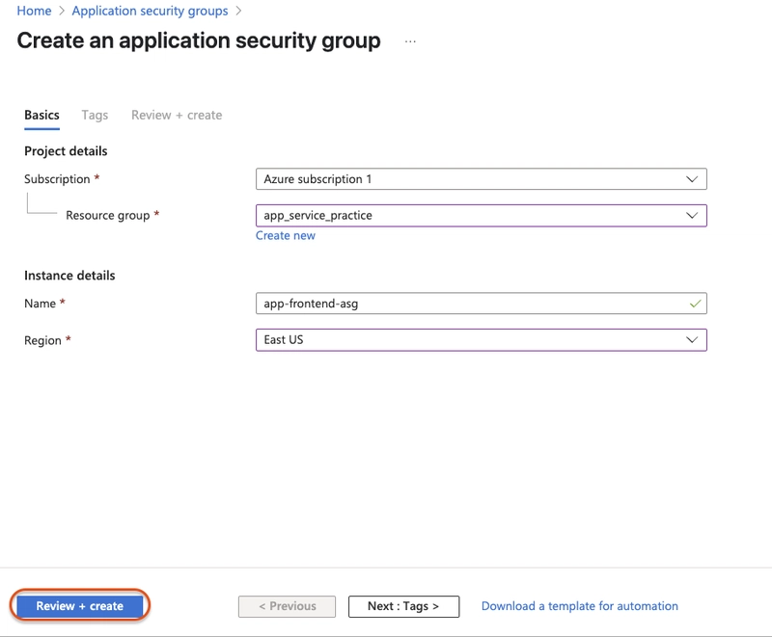Click the Name field containing app-frontend-asg
Viewport: 772px width, 637px height.
click(x=481, y=304)
